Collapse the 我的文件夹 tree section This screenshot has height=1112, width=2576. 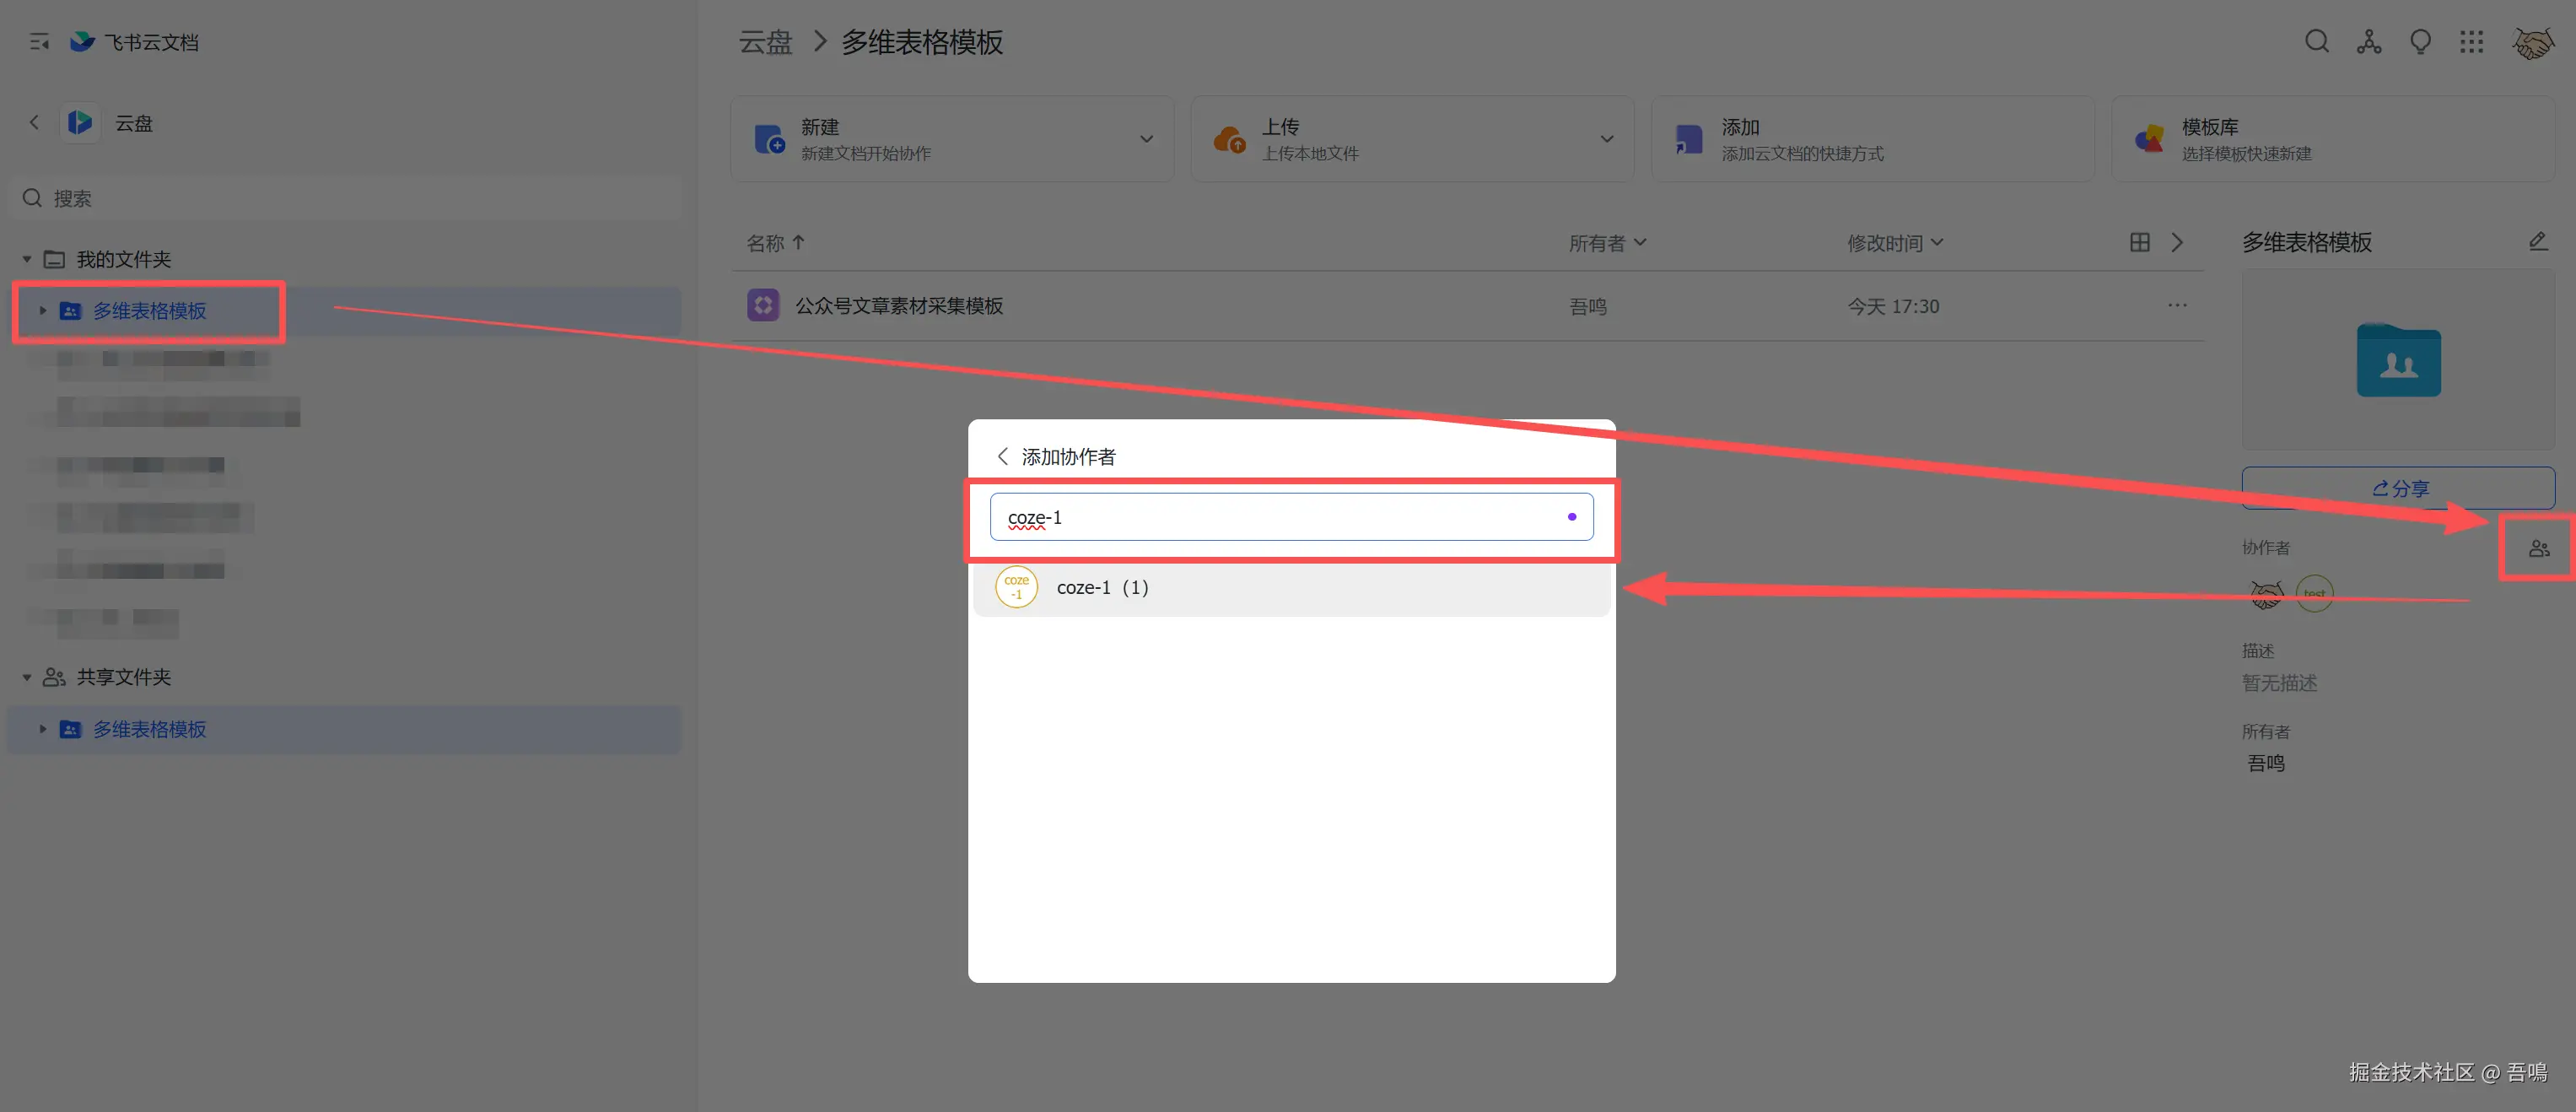pyautogui.click(x=27, y=260)
